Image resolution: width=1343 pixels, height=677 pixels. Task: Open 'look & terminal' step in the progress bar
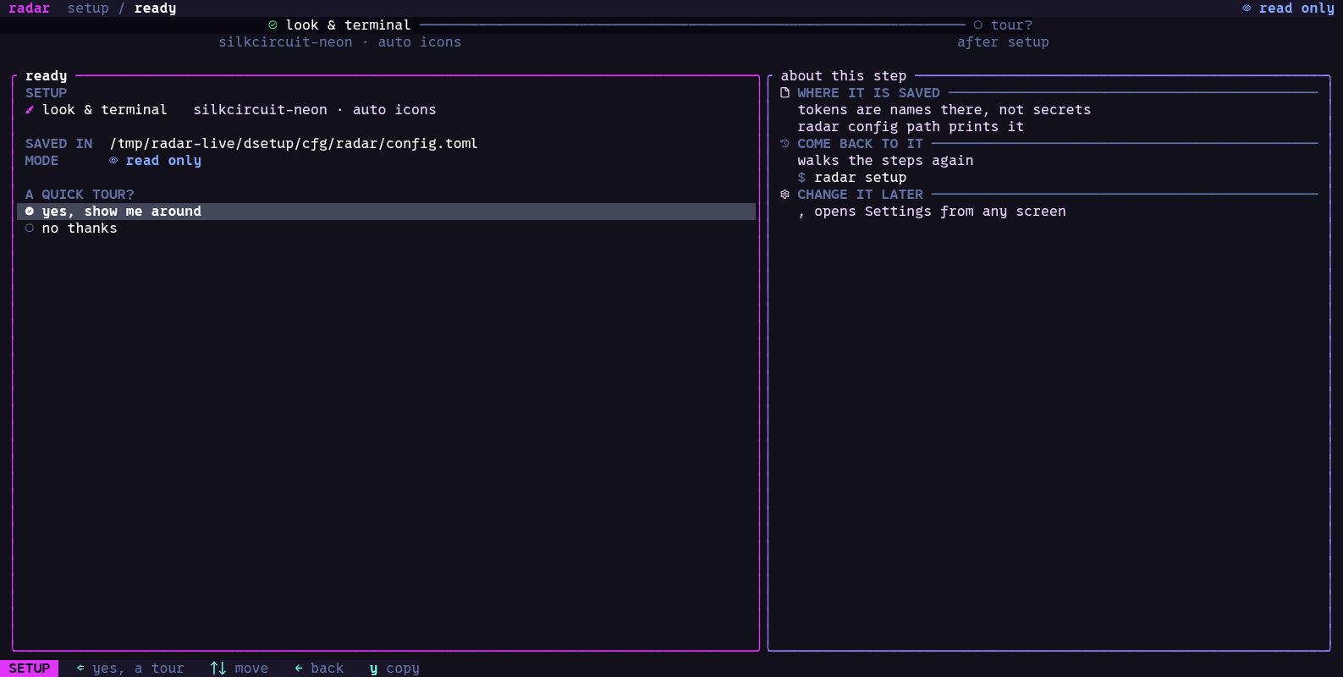coord(348,25)
